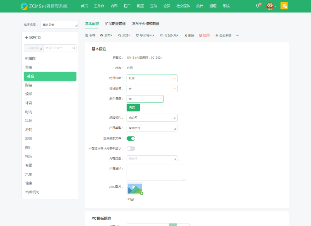Open the 所属机构 organization dropdown

152,117
